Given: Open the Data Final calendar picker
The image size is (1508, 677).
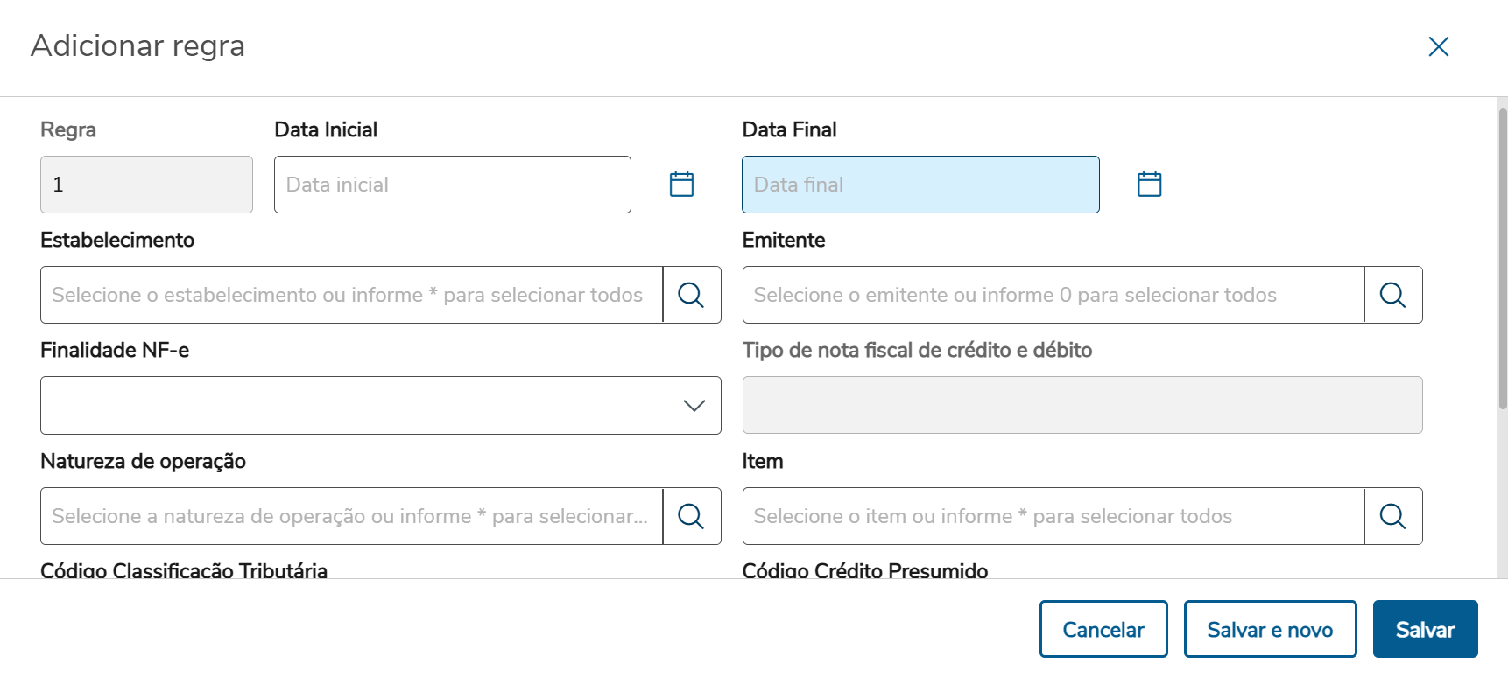Looking at the screenshot, I should click(x=1149, y=184).
